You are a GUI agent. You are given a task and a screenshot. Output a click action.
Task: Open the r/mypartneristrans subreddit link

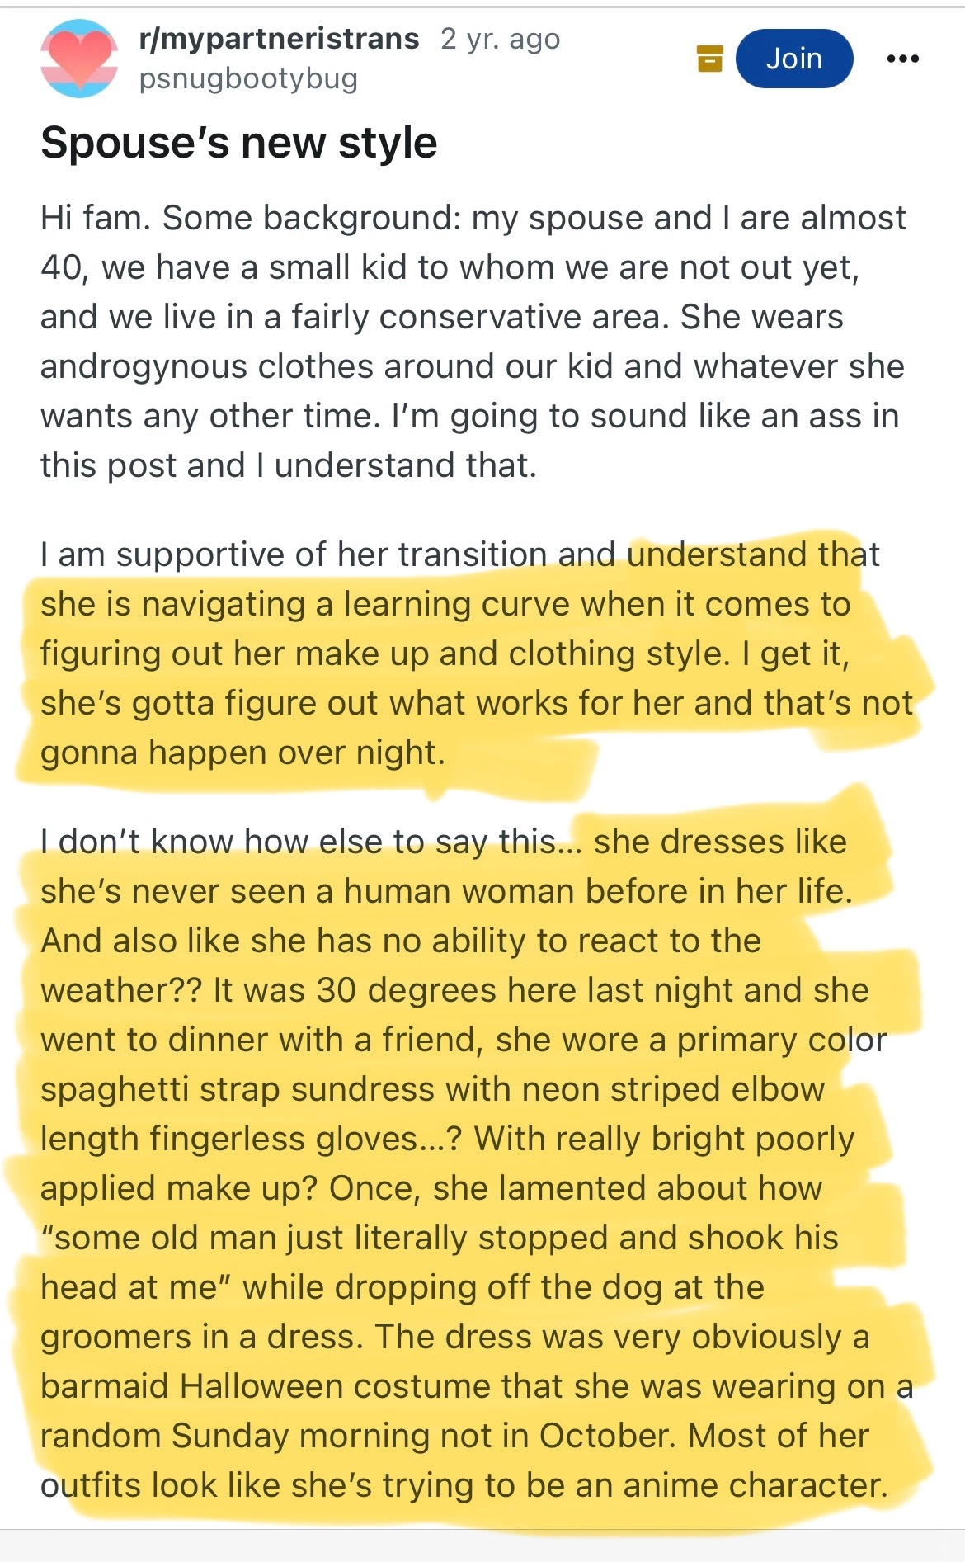click(280, 39)
